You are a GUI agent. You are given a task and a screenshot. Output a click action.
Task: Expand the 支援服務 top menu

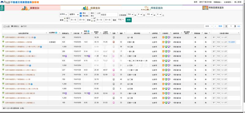[x=228, y=2]
